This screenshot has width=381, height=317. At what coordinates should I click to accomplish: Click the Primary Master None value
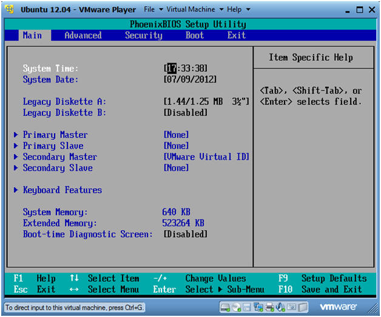[176, 135]
